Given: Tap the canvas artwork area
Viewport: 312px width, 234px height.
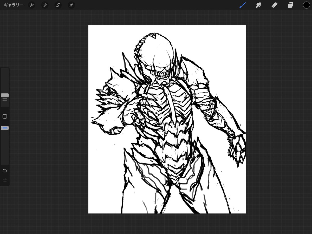Looking at the screenshot, I should point(167,120).
